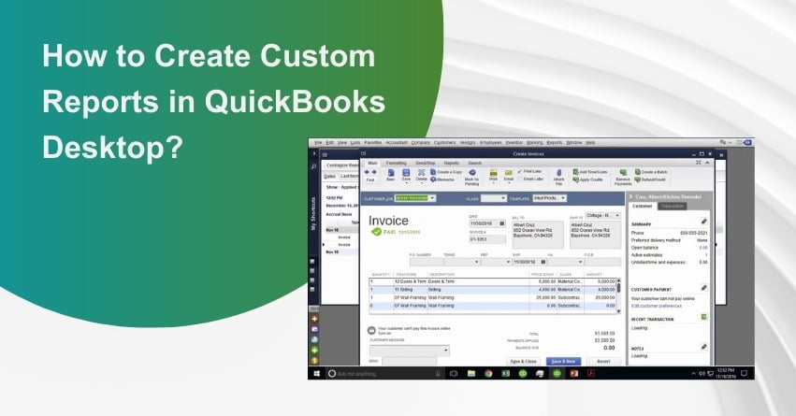Click the Mark As Pending icon
The height and width of the screenshot is (416, 796).
point(472,173)
